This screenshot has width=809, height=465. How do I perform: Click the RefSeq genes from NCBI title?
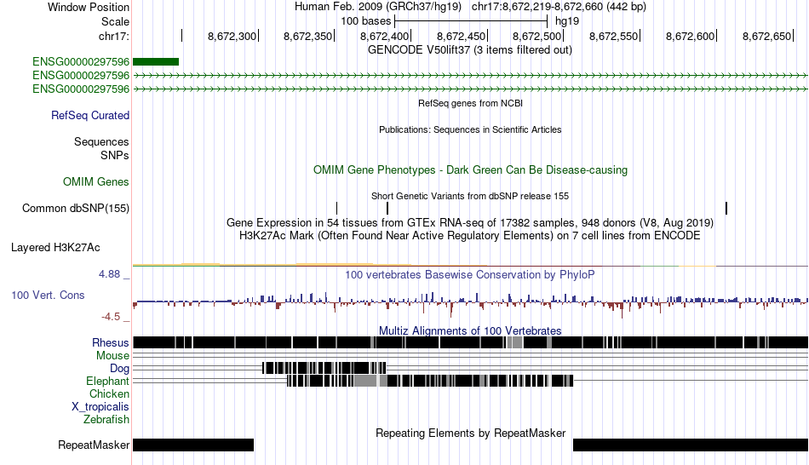(470, 103)
